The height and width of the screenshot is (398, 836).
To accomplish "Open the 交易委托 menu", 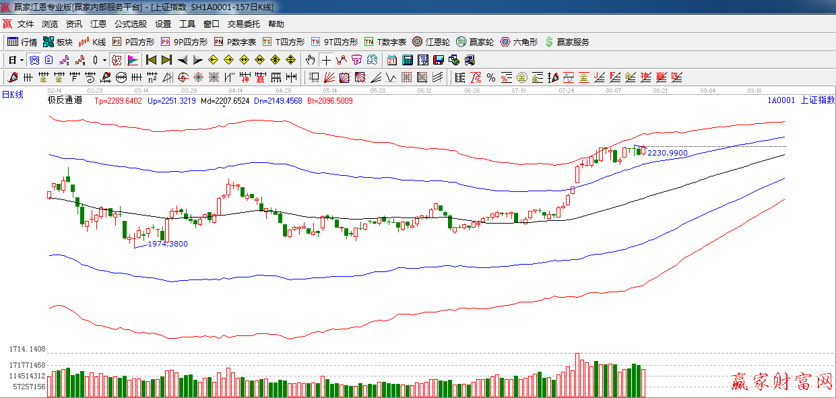I will (x=243, y=24).
